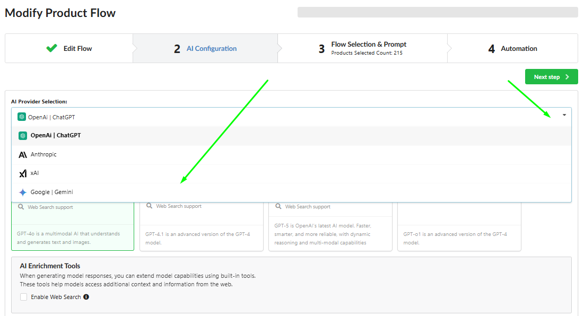Click the Enable Web Search label text
The height and width of the screenshot is (316, 584).
56,297
